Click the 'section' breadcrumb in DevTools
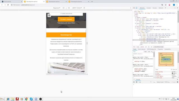Screen dimensions: 179x101 pos(142,47)
